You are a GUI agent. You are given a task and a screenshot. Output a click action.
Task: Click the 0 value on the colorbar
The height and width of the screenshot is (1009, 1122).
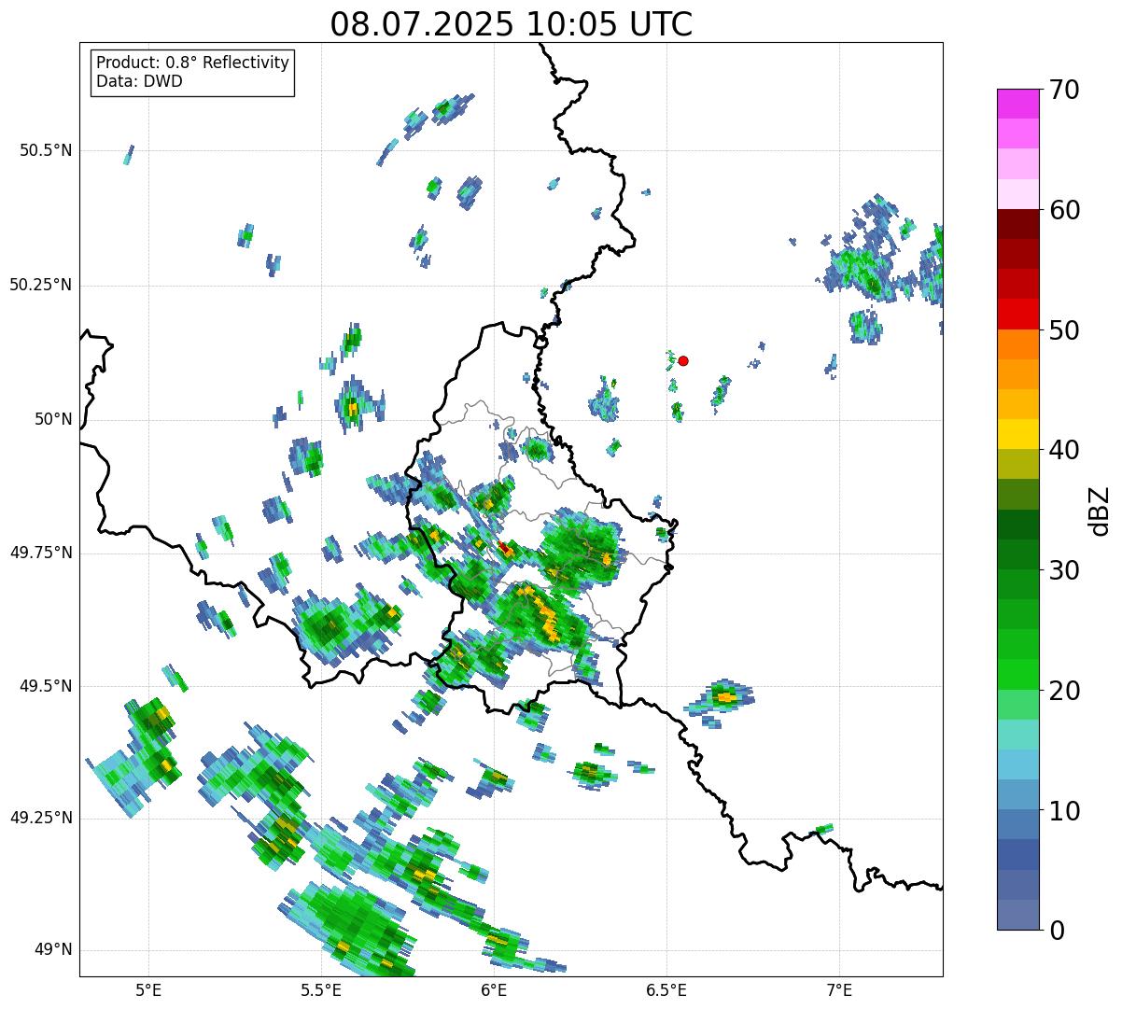tap(1057, 931)
